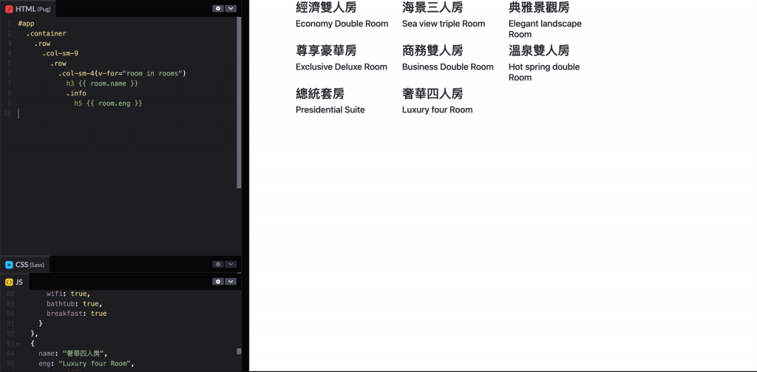The image size is (757, 372).
Task: Click the 海景三人房 heading
Action: point(432,7)
